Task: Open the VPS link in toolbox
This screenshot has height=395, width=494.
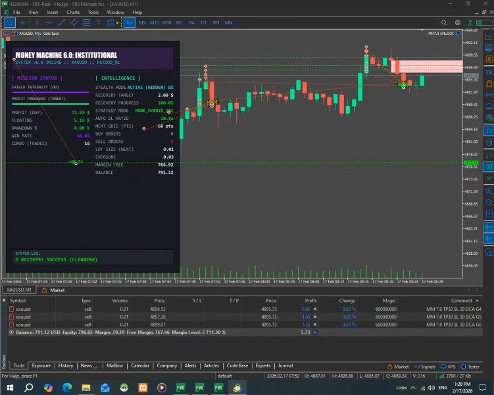Action: click(448, 367)
